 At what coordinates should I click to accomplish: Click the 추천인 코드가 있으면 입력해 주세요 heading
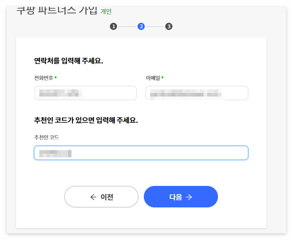click(86, 120)
